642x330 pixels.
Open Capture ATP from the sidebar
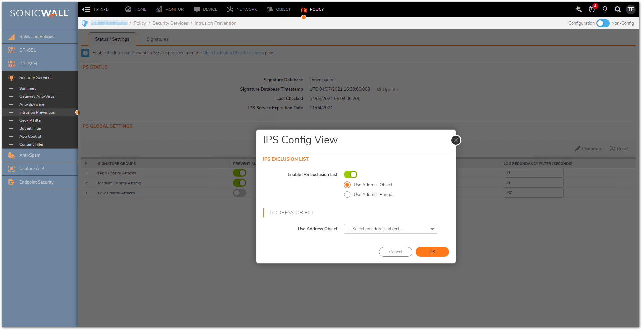coord(32,169)
